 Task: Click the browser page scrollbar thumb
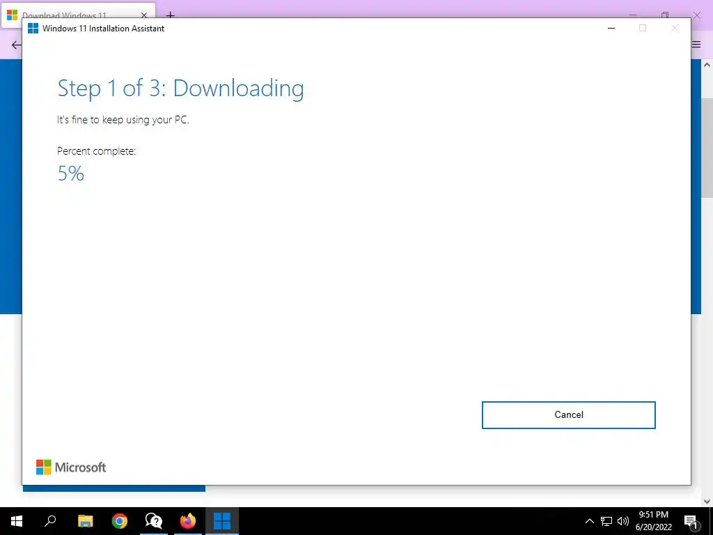707,148
